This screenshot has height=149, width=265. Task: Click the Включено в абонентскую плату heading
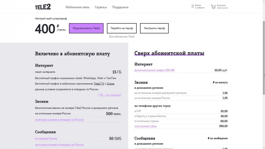(72, 54)
